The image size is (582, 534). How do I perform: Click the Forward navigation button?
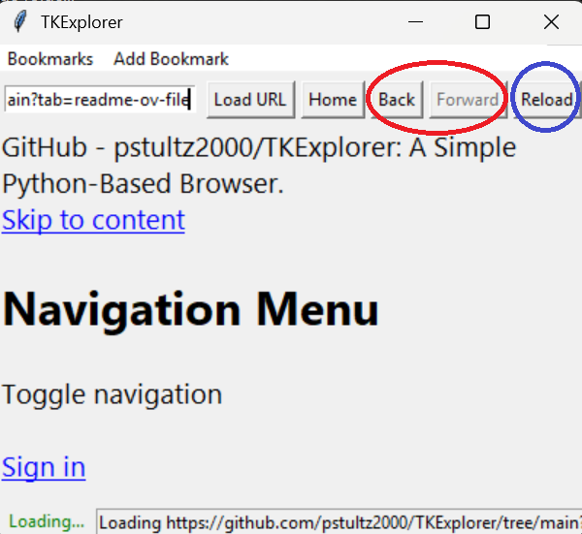tap(468, 100)
